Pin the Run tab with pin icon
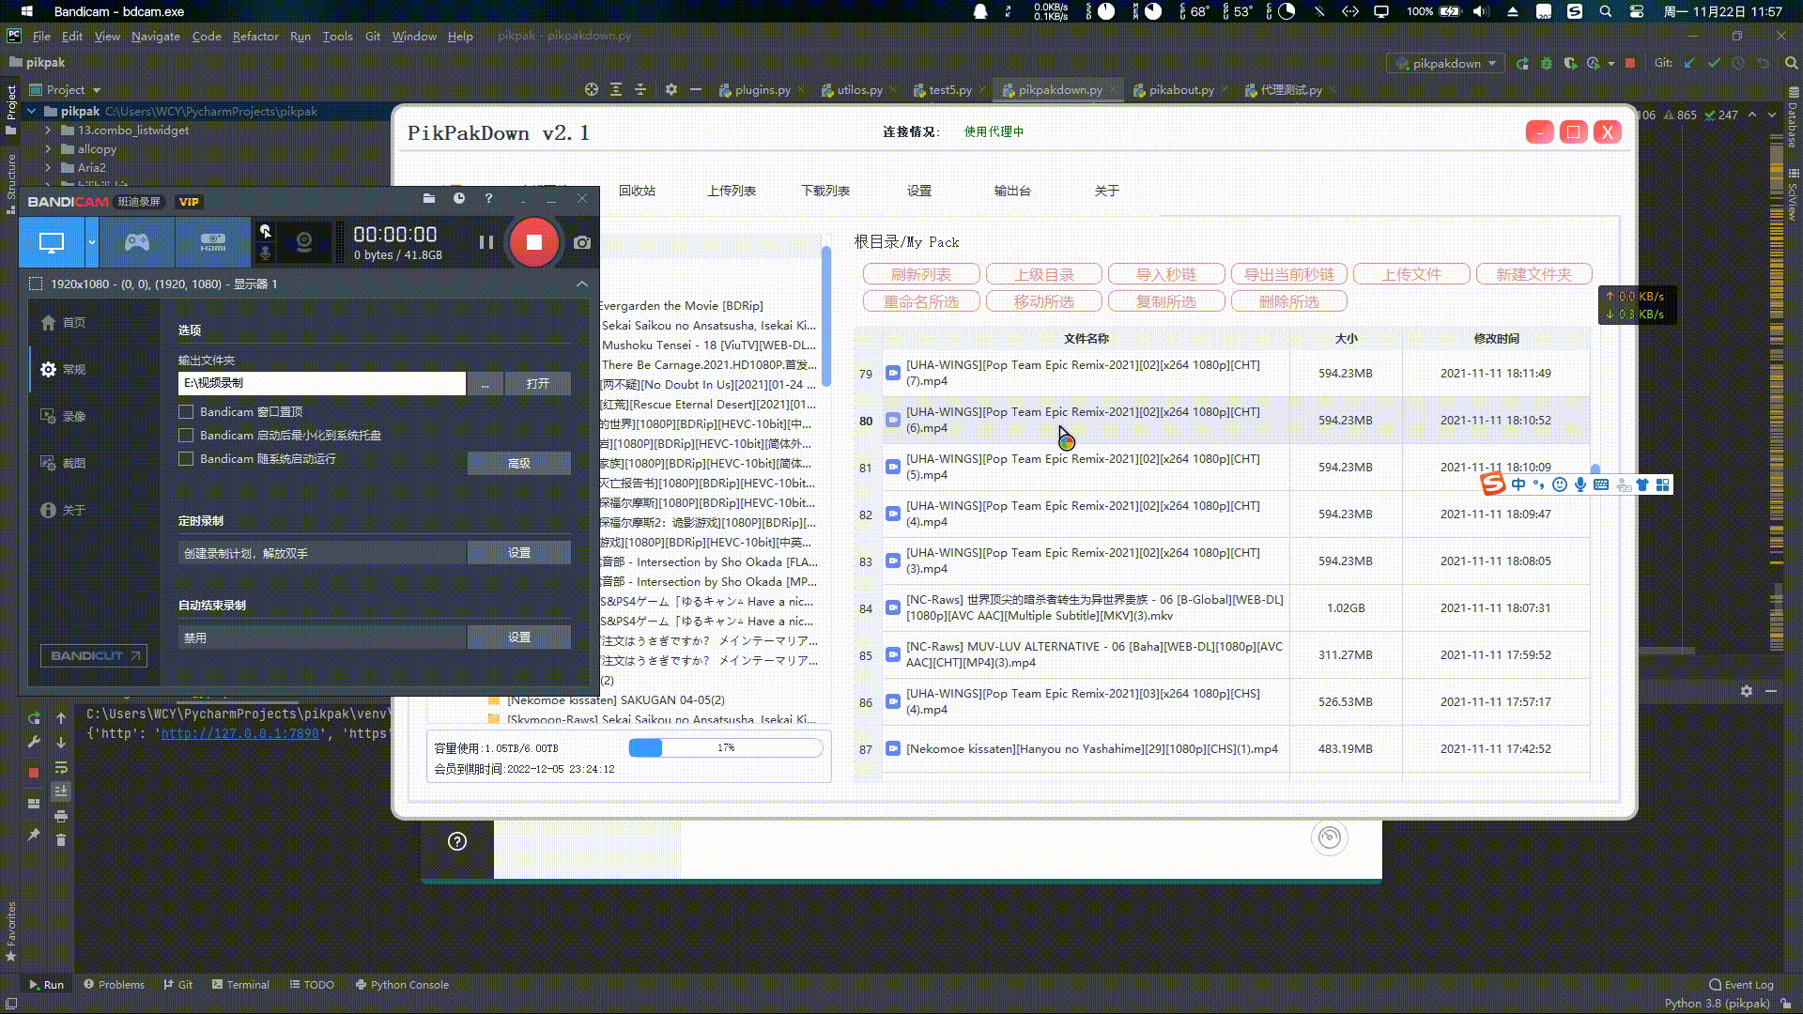1803x1014 pixels. point(34,835)
